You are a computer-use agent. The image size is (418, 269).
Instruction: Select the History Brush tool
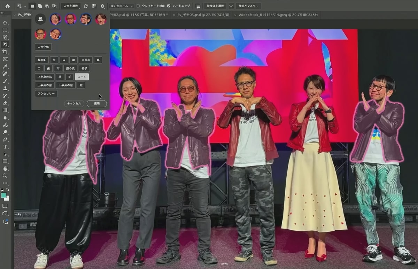(x=5, y=96)
